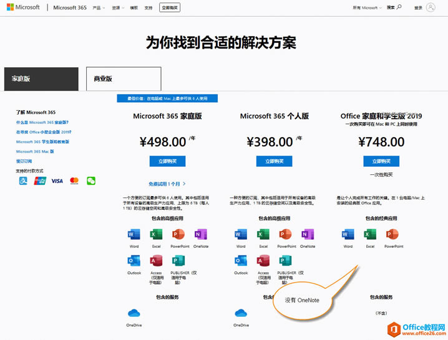Viewport: 448px width, 340px height.
Task: Click the Access icon under Microsoft 365 个人版
Action: (263, 261)
